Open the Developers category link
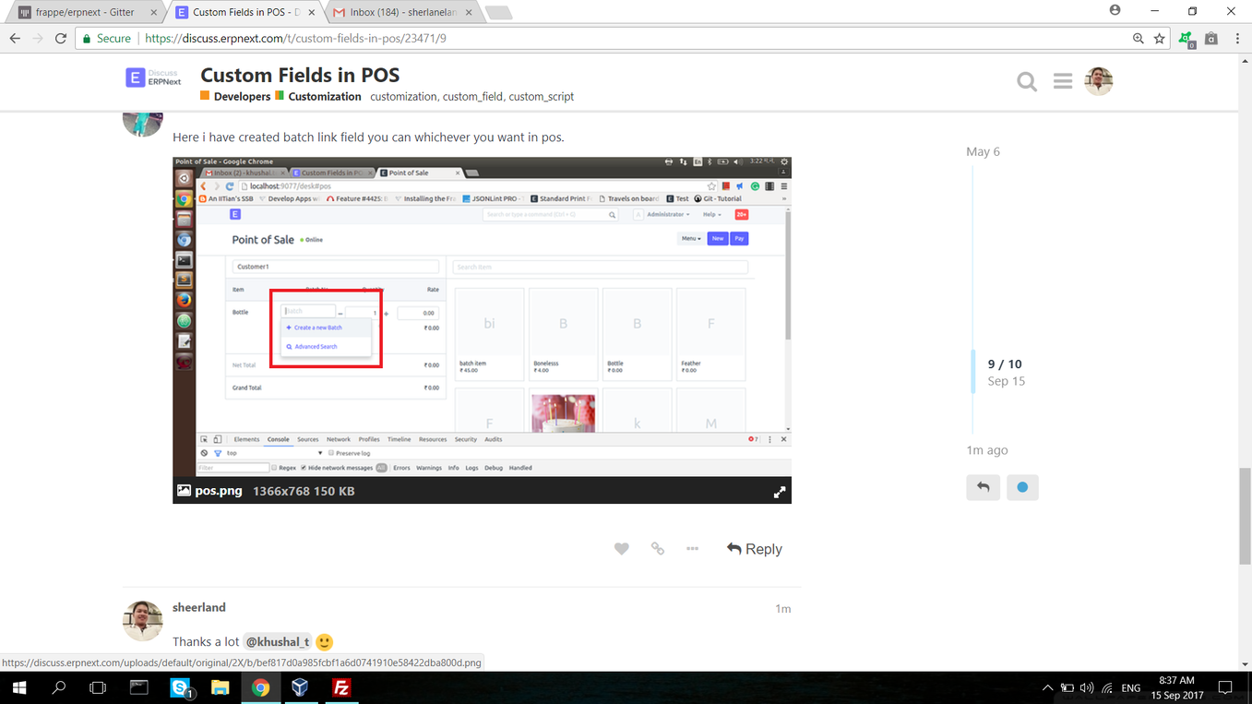1252x704 pixels. pyautogui.click(x=242, y=96)
